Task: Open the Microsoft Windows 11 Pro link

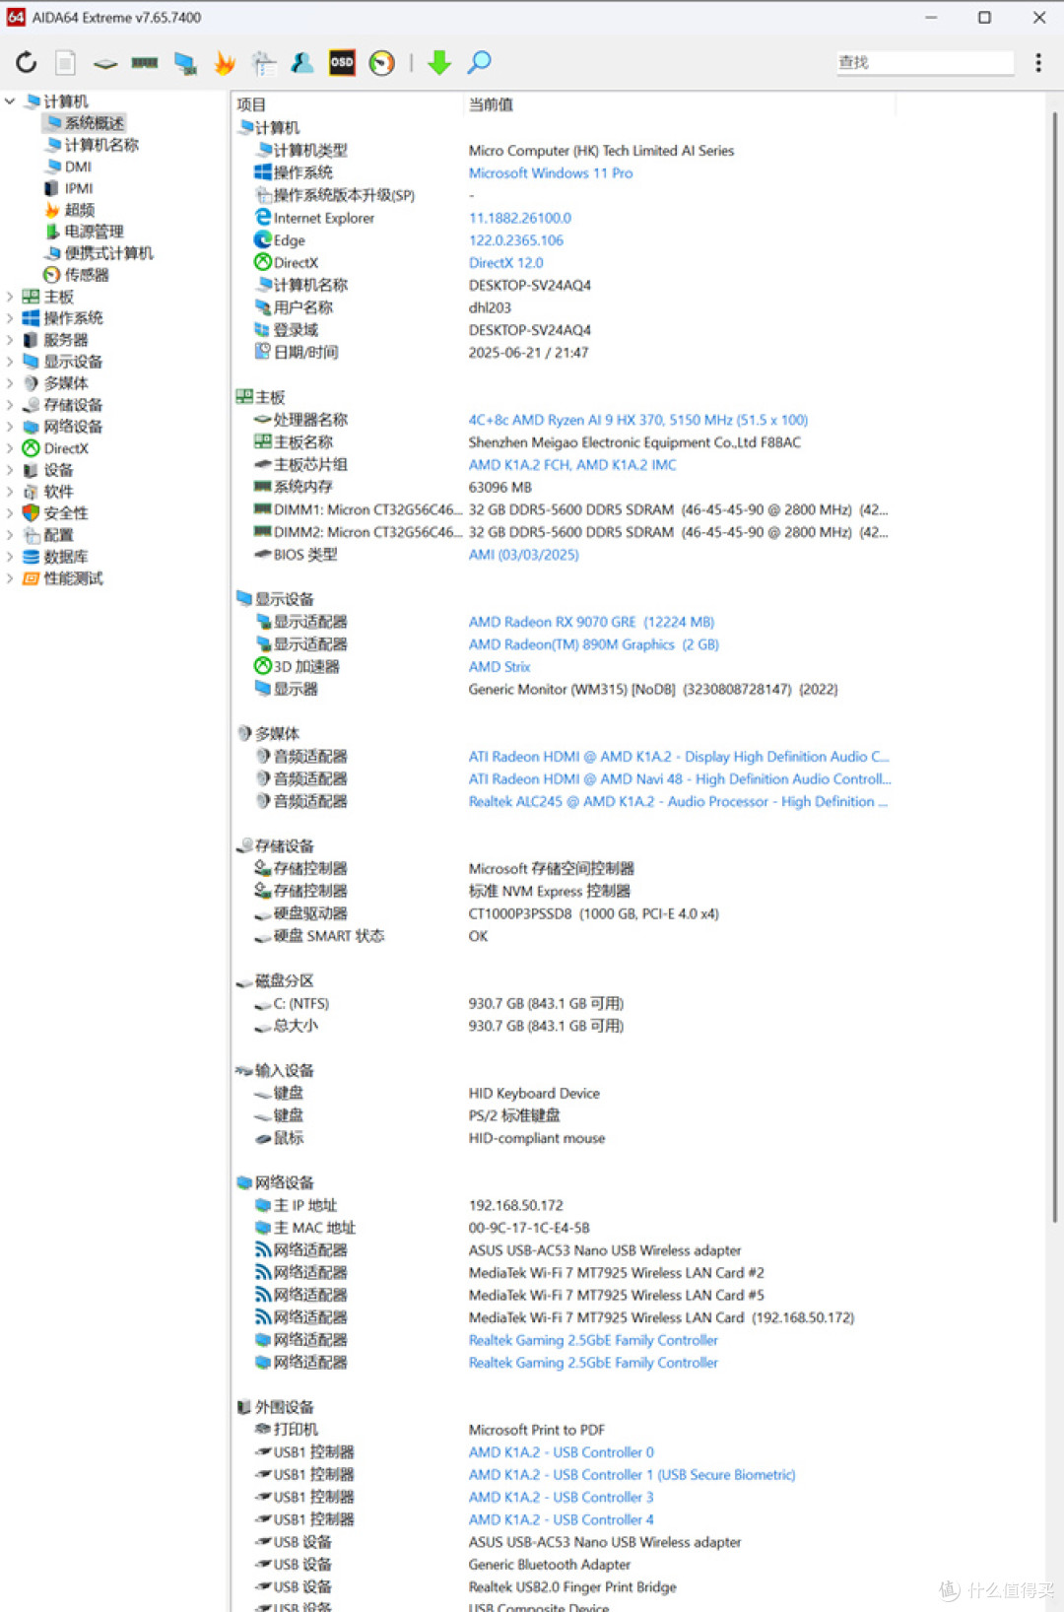Action: coord(551,172)
